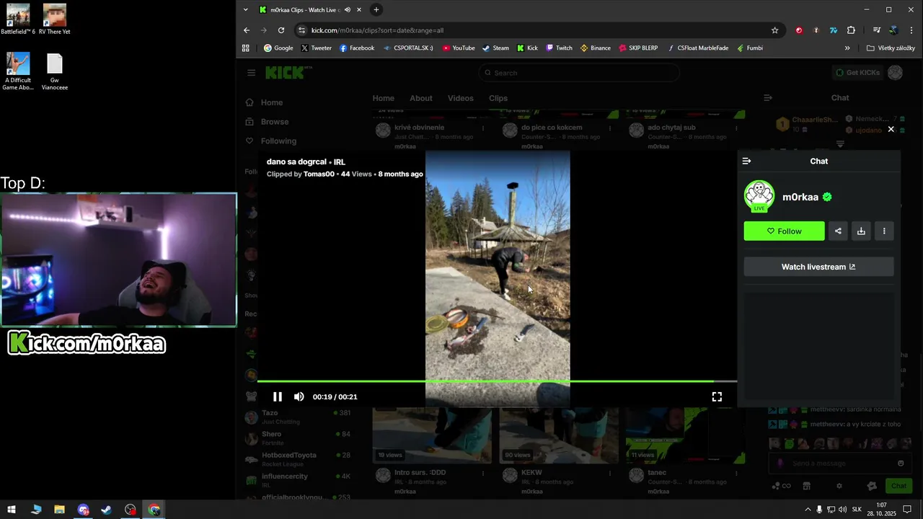Screen dimensions: 923x519
Task: Open the RV There Yet desktop shortcut
Action: point(55,19)
